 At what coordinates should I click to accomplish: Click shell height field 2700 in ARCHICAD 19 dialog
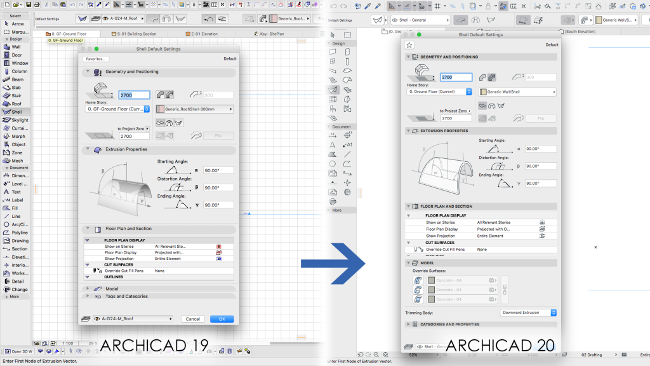[135, 95]
